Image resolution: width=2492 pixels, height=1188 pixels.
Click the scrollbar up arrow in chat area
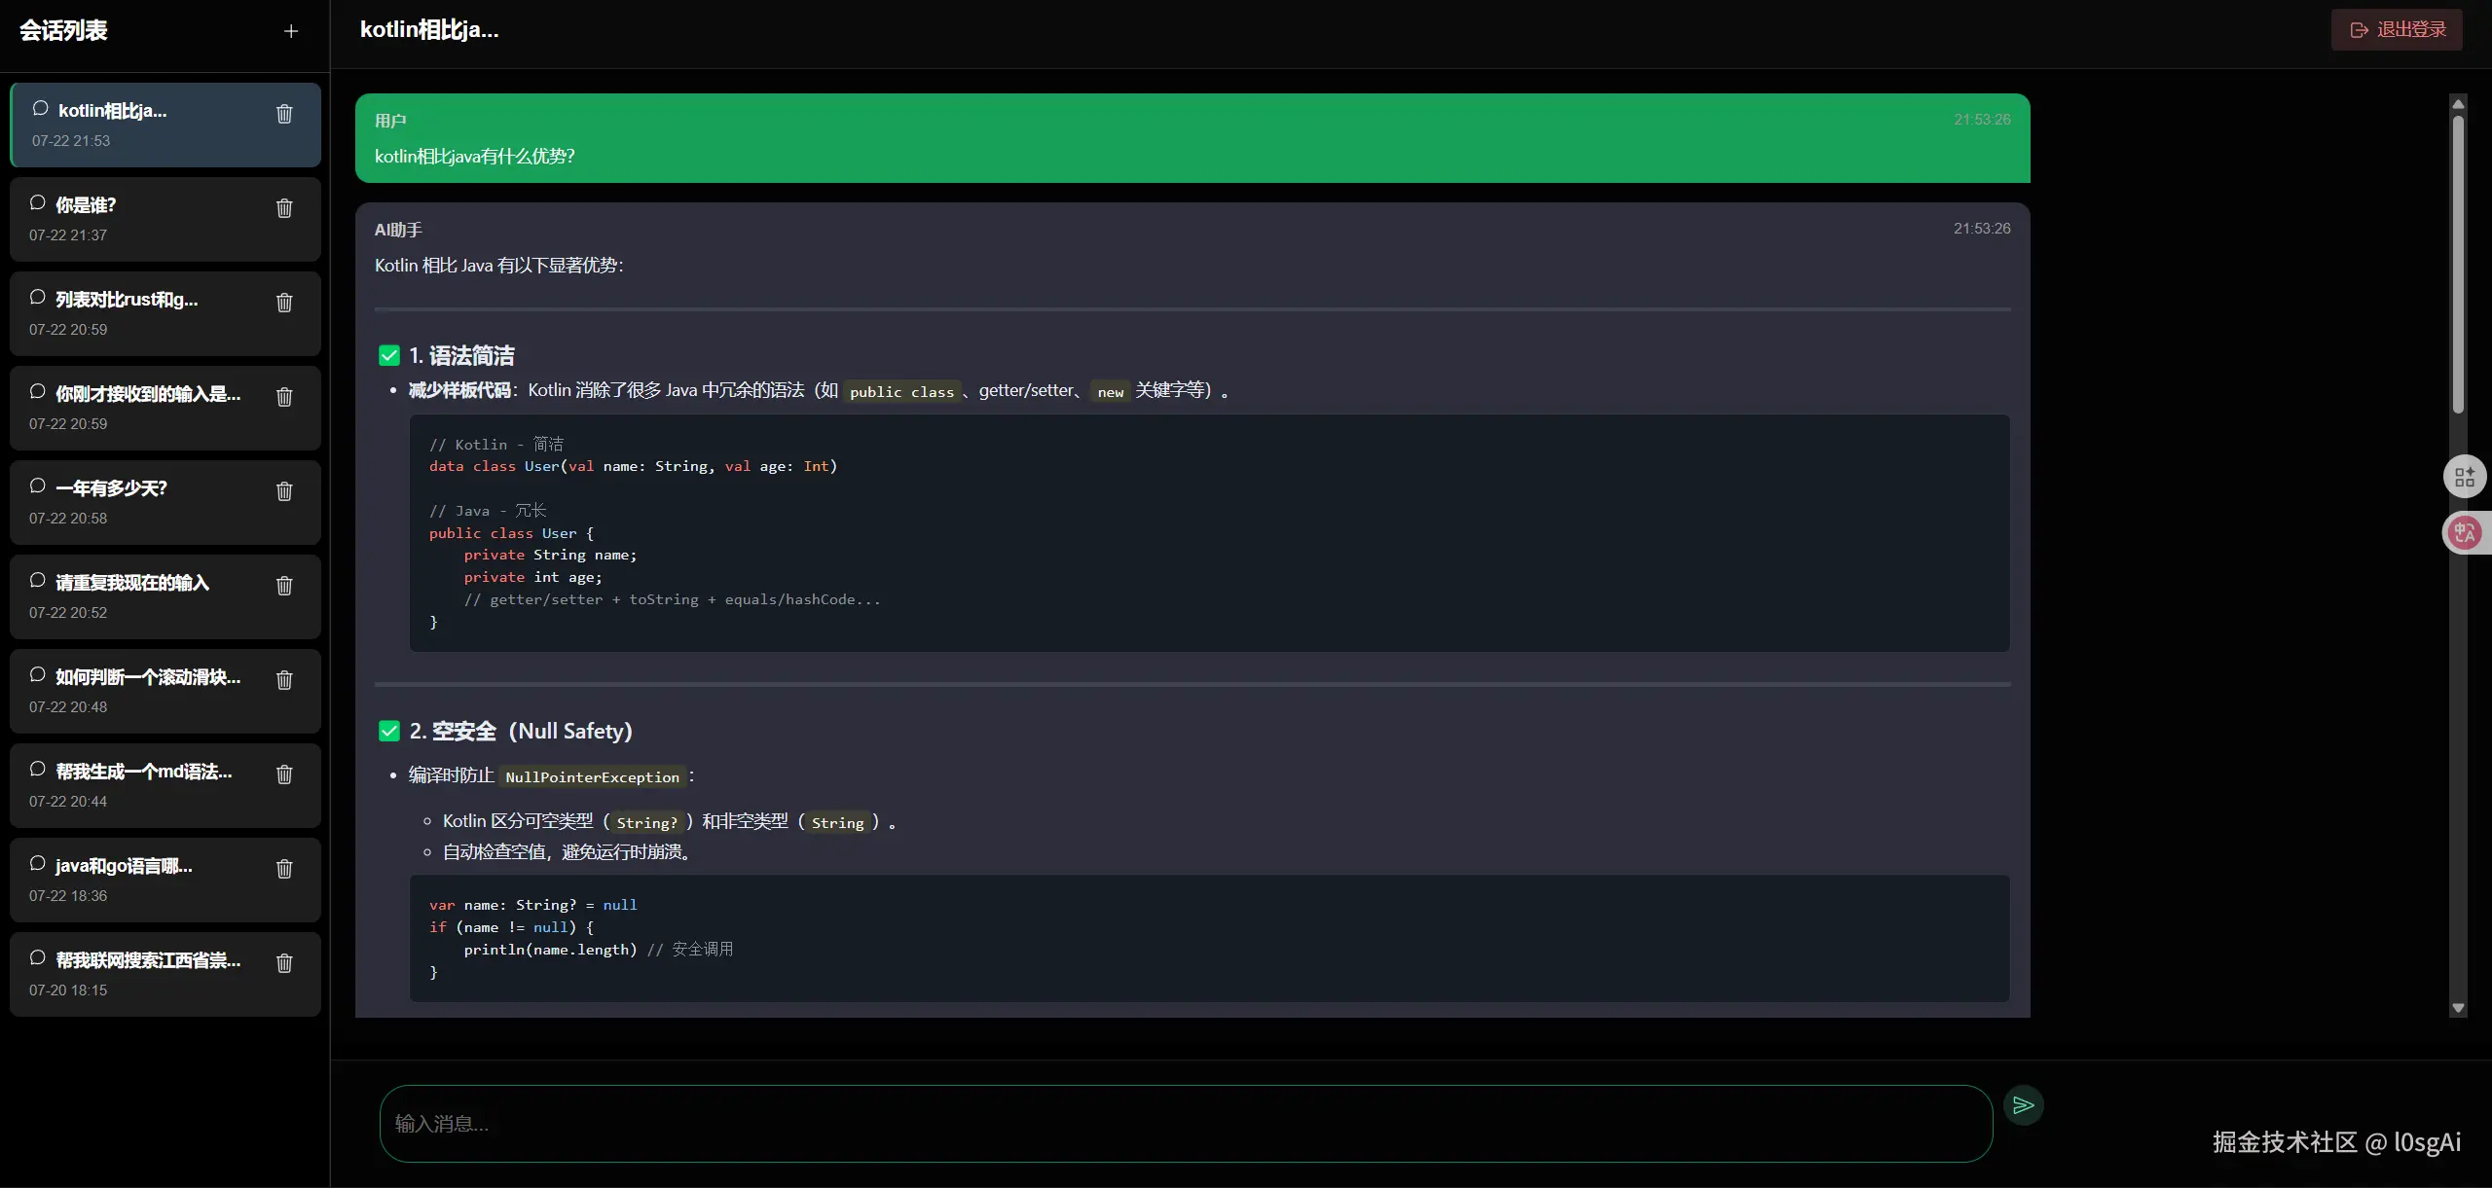pyautogui.click(x=2458, y=104)
